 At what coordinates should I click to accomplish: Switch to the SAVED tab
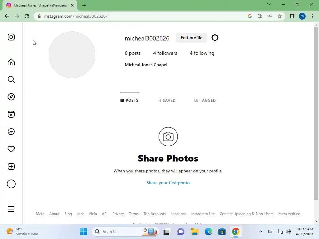click(x=166, y=101)
